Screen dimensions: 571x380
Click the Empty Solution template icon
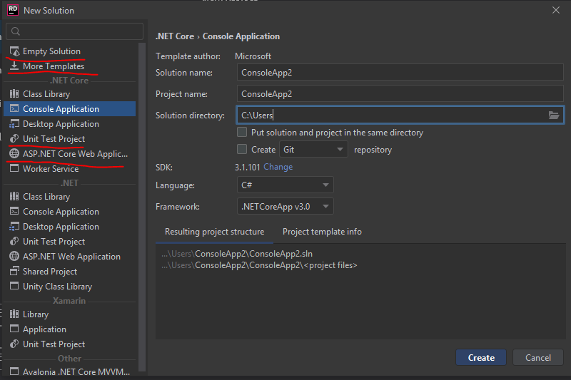coord(14,51)
